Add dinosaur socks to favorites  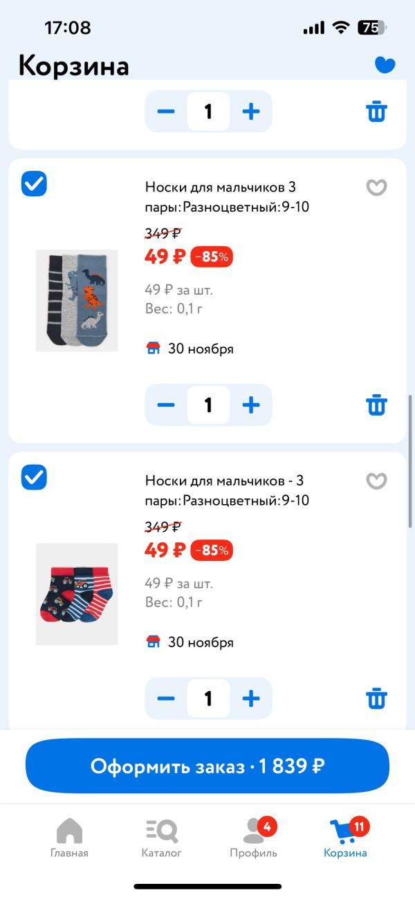coord(376,187)
